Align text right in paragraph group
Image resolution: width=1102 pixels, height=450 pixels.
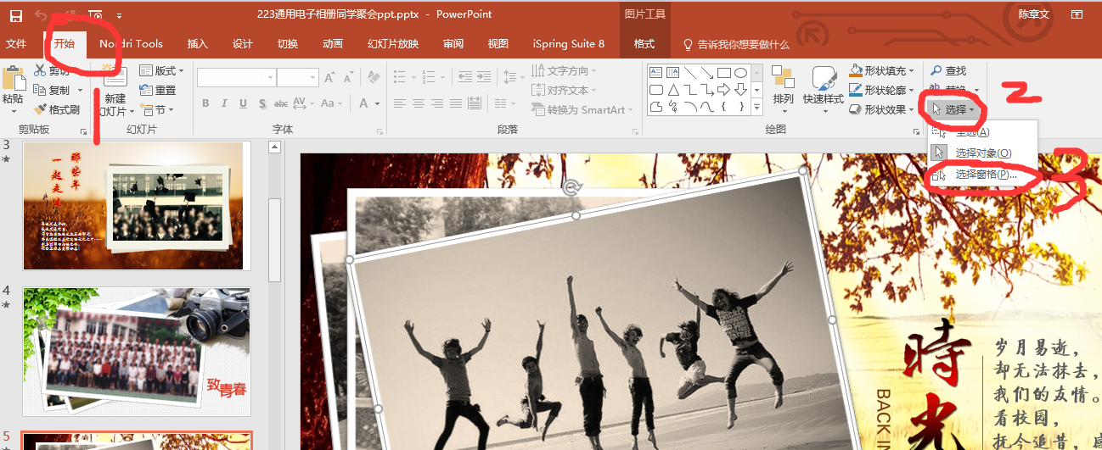[x=437, y=103]
